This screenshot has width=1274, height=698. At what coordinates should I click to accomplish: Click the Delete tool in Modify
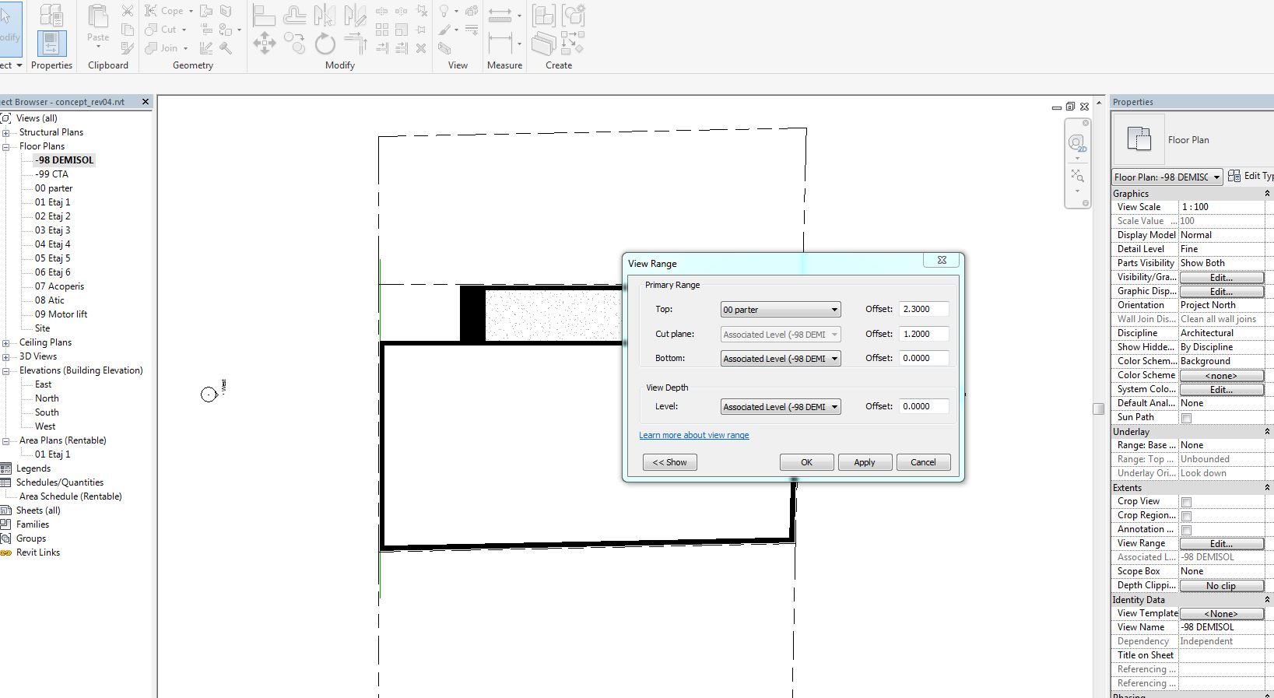point(421,48)
